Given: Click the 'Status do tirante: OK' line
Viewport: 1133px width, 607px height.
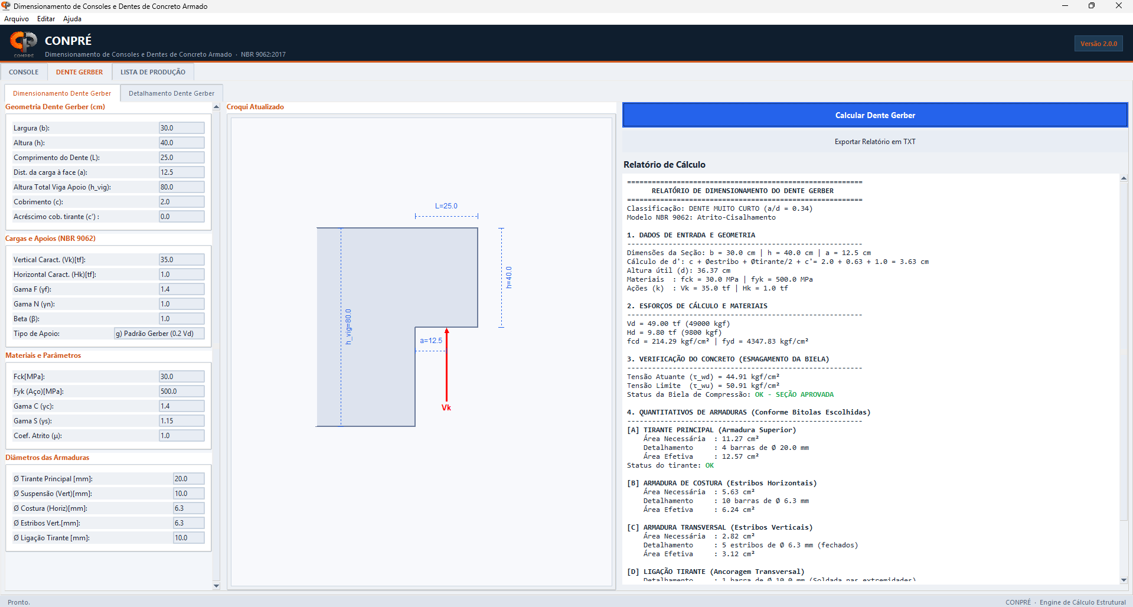Looking at the screenshot, I should (x=670, y=465).
